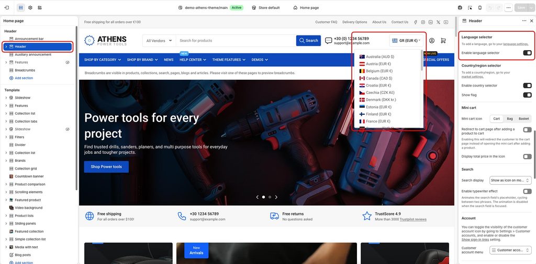Open the app embeds icon in top bar
The height and width of the screenshot is (264, 536).
coord(40,7)
